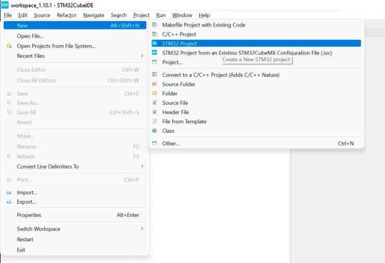Select Other... in the New submenu
This screenshot has height=263, width=385.
tap(171, 143)
